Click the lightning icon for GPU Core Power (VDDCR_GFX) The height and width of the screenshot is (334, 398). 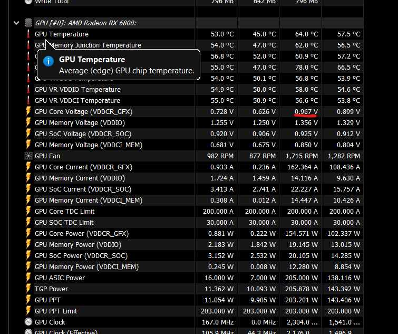pos(28,233)
